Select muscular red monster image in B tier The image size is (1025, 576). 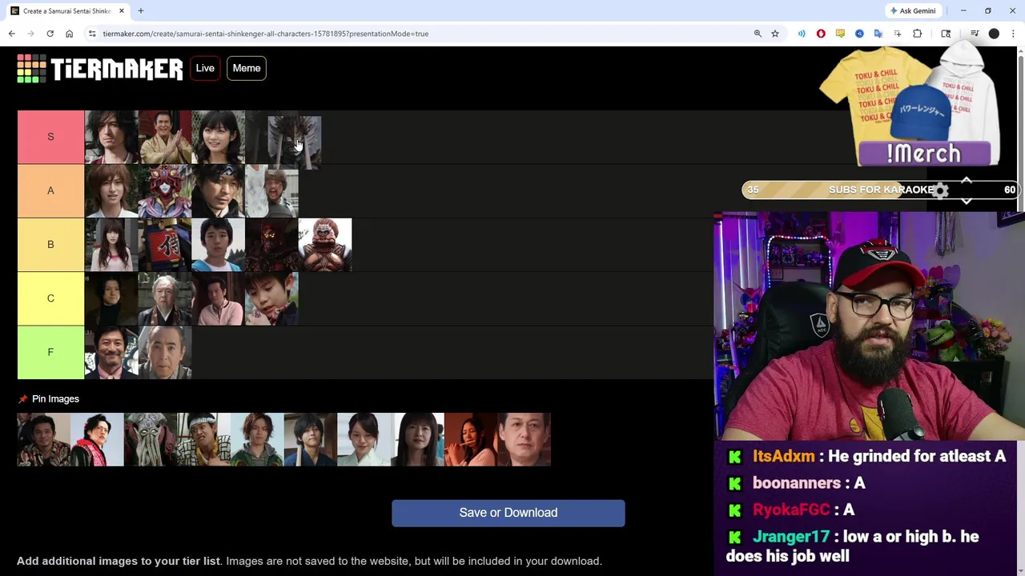[325, 245]
